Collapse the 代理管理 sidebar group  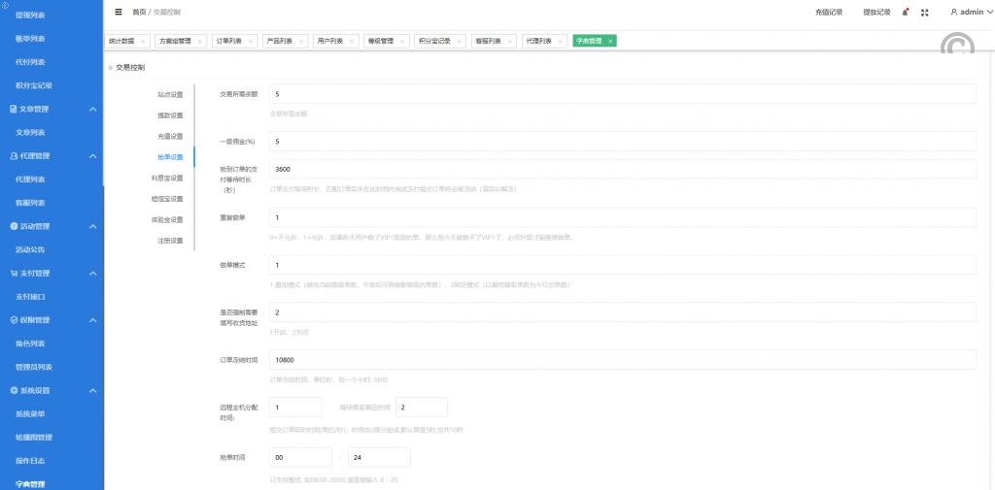click(92, 156)
